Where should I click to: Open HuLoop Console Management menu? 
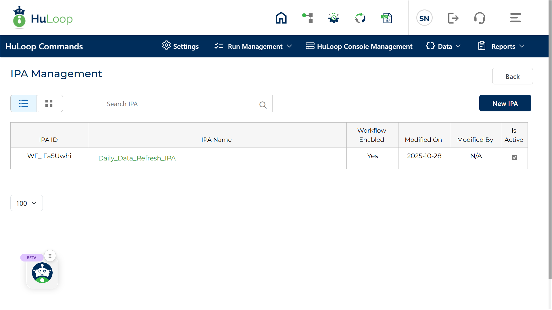click(359, 46)
